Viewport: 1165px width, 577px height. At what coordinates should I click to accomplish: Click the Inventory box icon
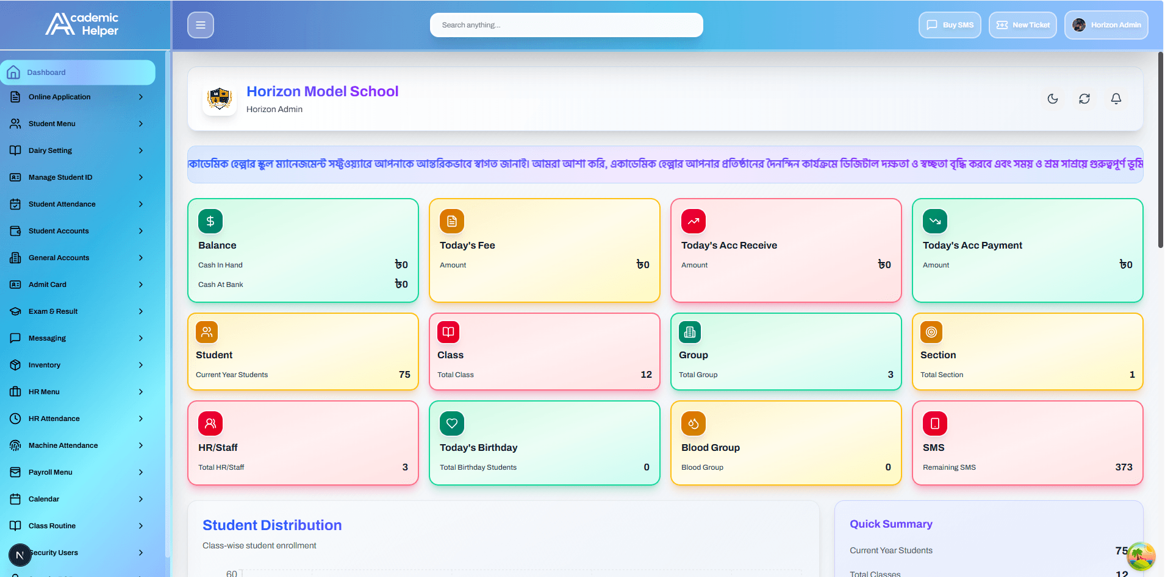pos(15,365)
